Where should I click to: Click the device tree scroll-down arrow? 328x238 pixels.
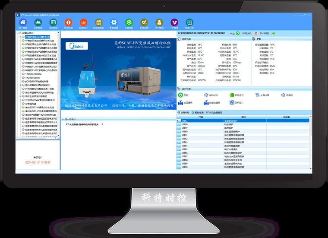pyautogui.click(x=58, y=135)
